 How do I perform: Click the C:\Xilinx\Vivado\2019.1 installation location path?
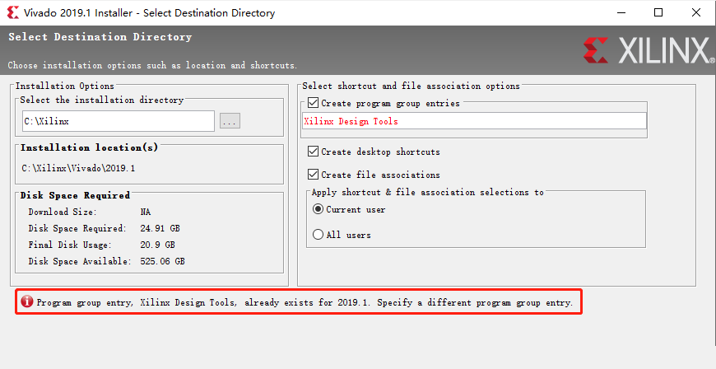click(x=78, y=168)
